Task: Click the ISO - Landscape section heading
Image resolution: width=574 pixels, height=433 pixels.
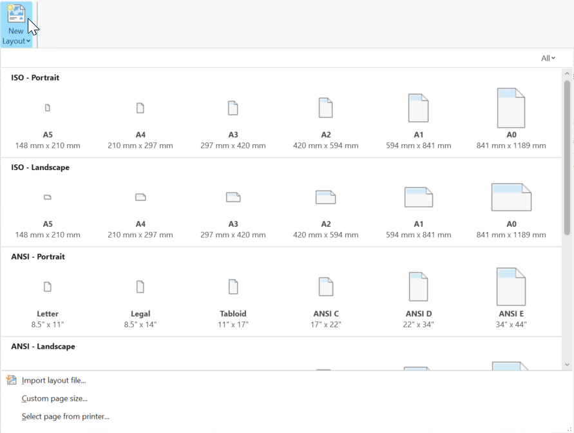Action: pos(41,168)
